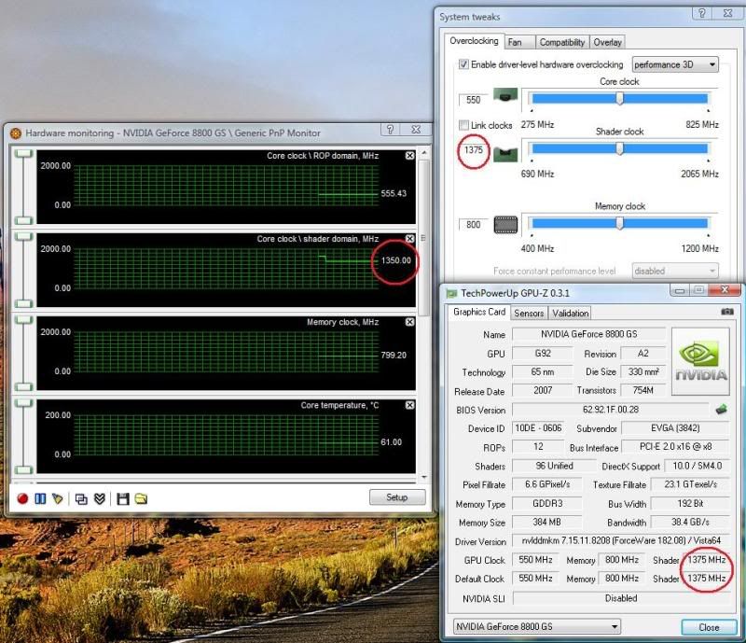746x643 pixels.
Task: Click the red record button in Hardware monitoring
Action: click(22, 498)
